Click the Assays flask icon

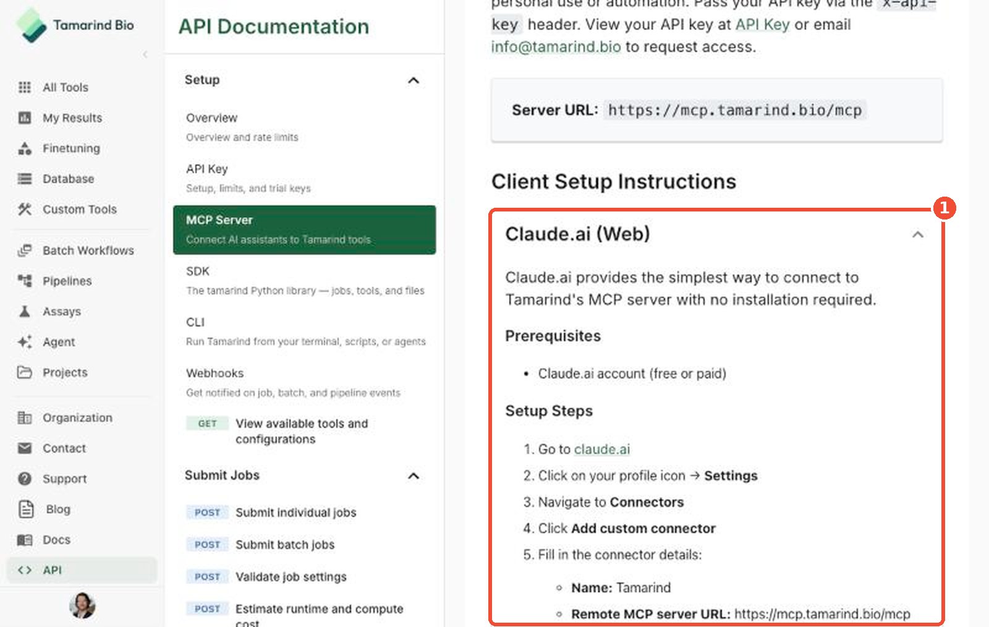[x=25, y=311]
